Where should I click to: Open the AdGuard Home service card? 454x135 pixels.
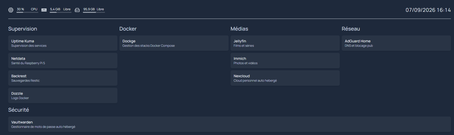click(396, 43)
